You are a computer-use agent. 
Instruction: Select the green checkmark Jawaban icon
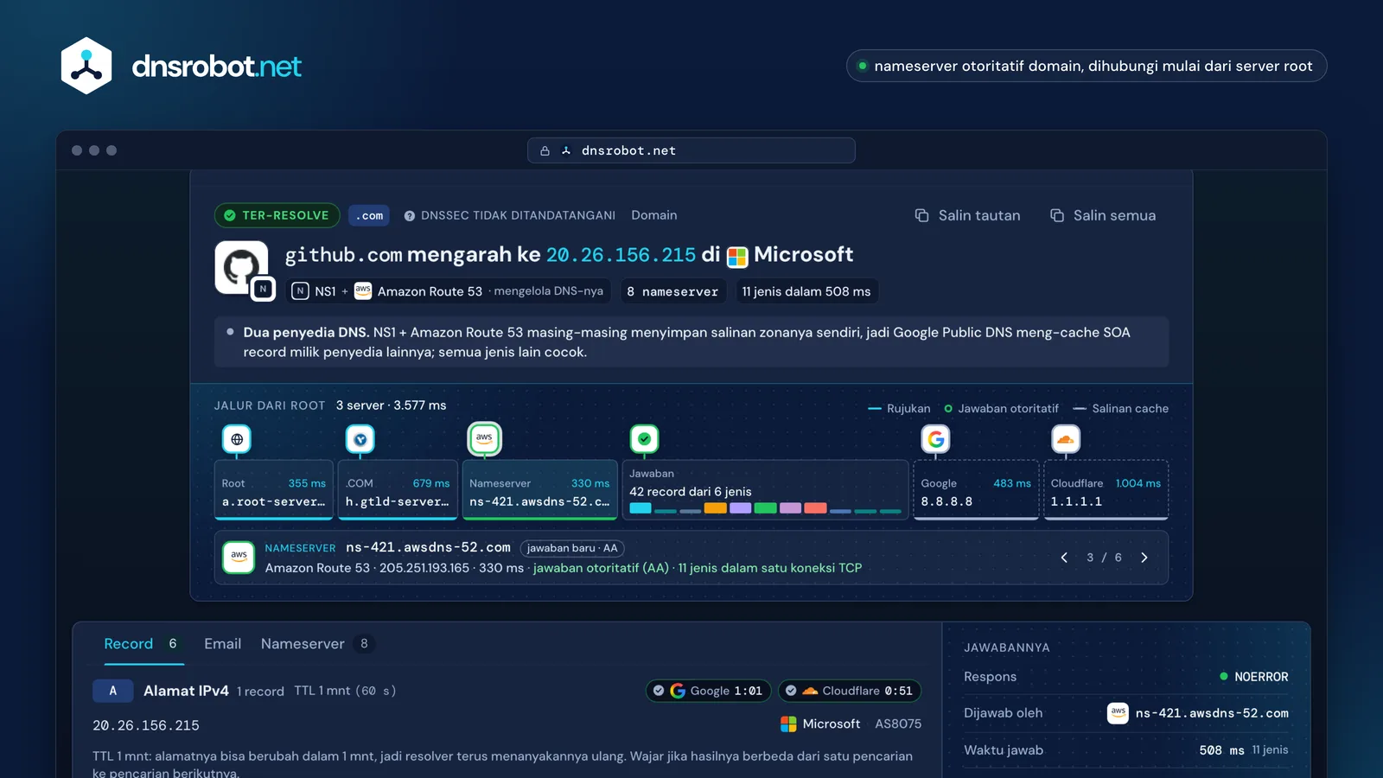tap(644, 439)
